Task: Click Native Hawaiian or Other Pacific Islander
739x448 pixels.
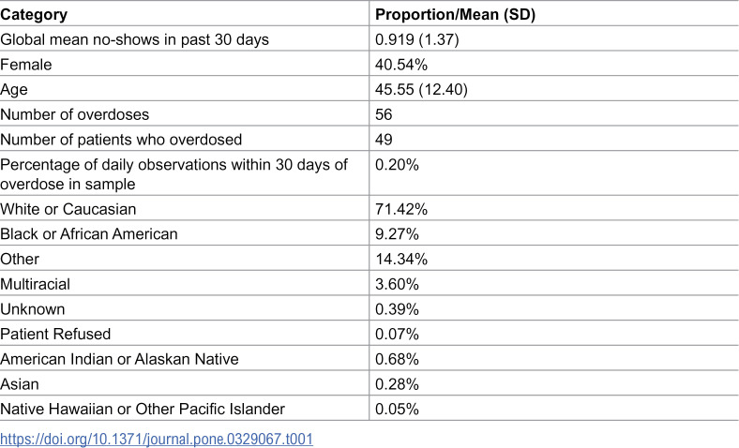Action: [x=143, y=409]
